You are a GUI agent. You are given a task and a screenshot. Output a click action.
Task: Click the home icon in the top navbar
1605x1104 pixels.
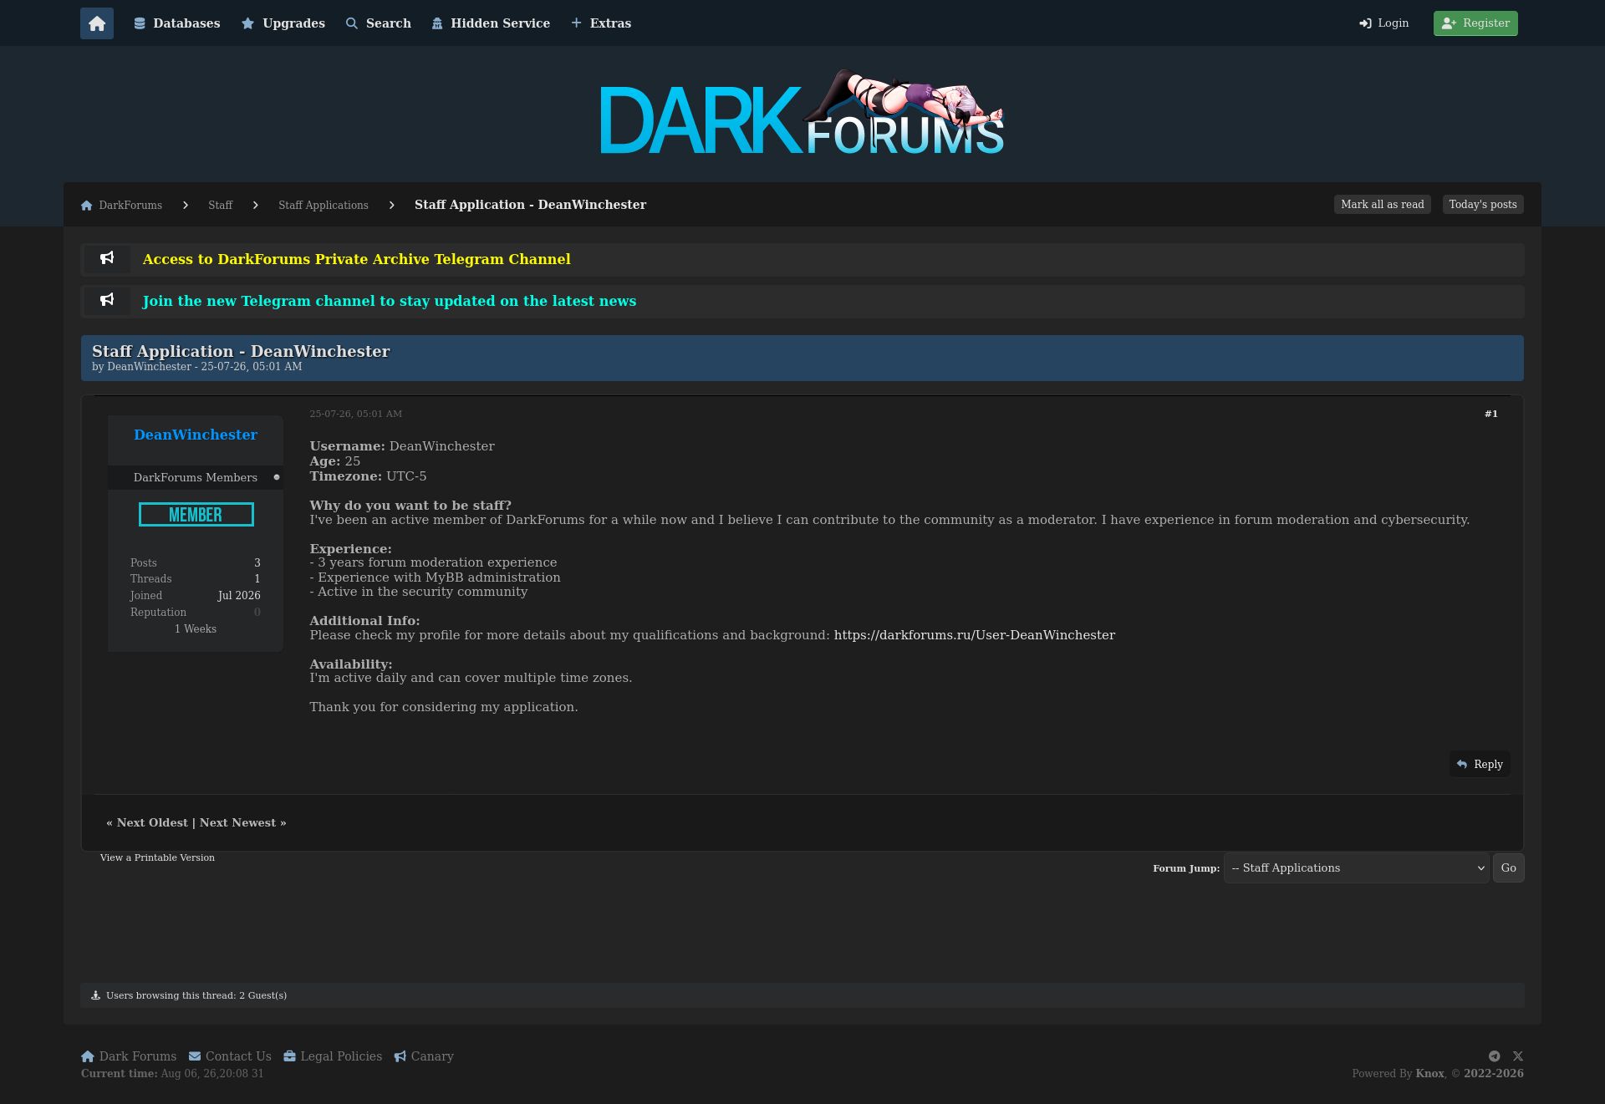click(x=97, y=23)
